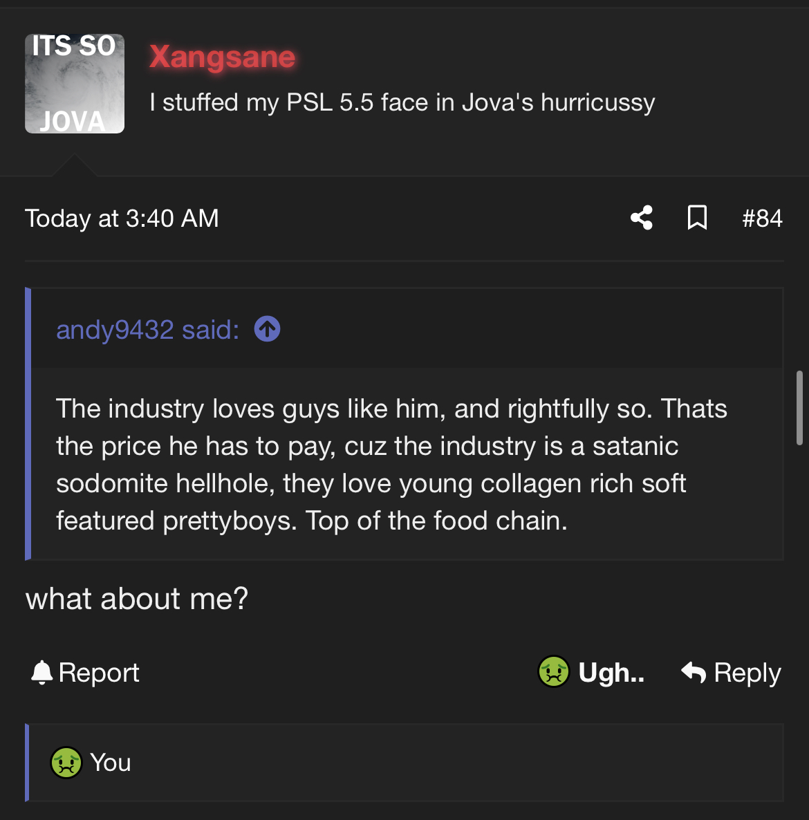The width and height of the screenshot is (809, 820).
Task: Click the Report bell icon
Action: coord(42,673)
